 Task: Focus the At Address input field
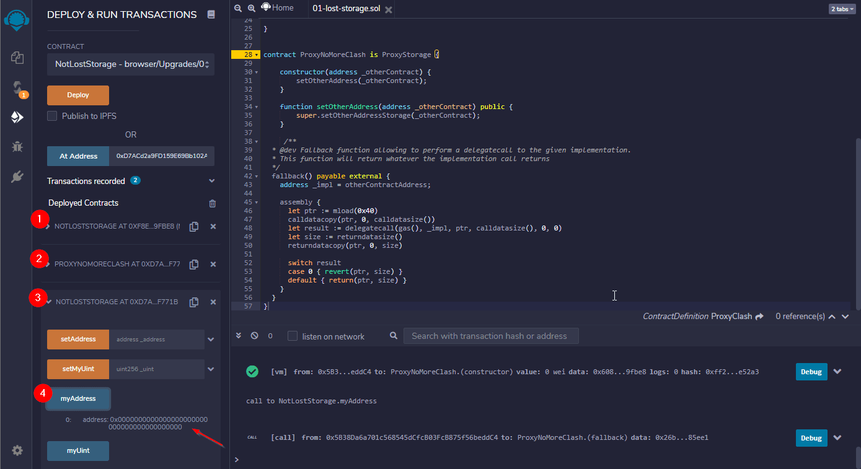tap(162, 156)
